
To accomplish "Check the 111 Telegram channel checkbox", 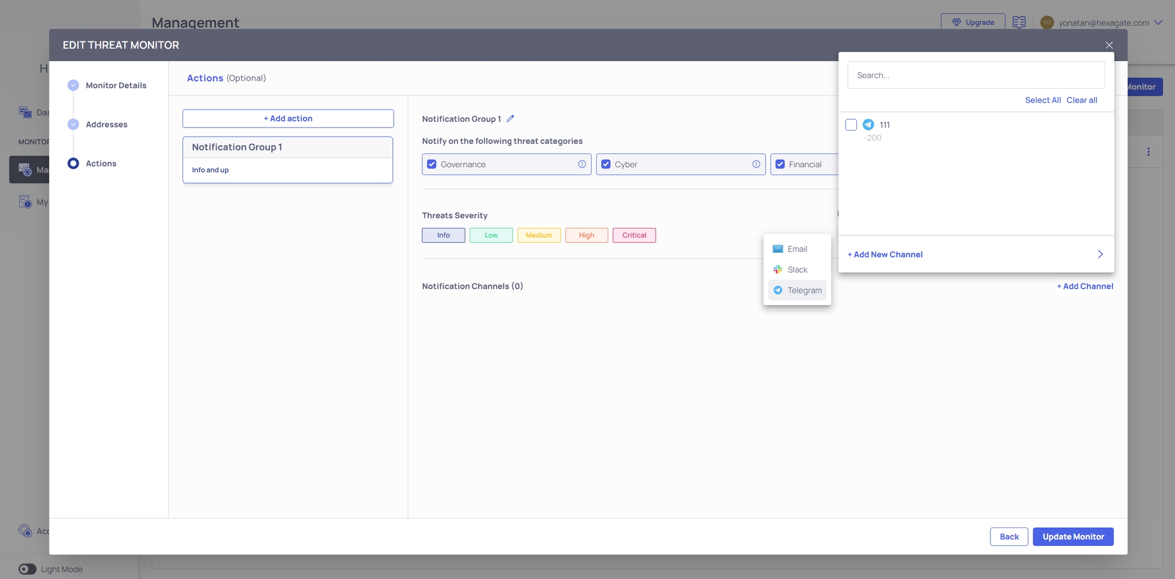I will tap(851, 124).
